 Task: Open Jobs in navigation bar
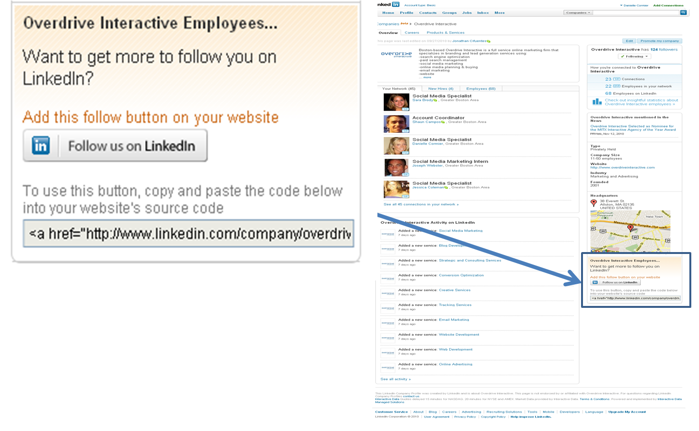pyautogui.click(x=467, y=13)
